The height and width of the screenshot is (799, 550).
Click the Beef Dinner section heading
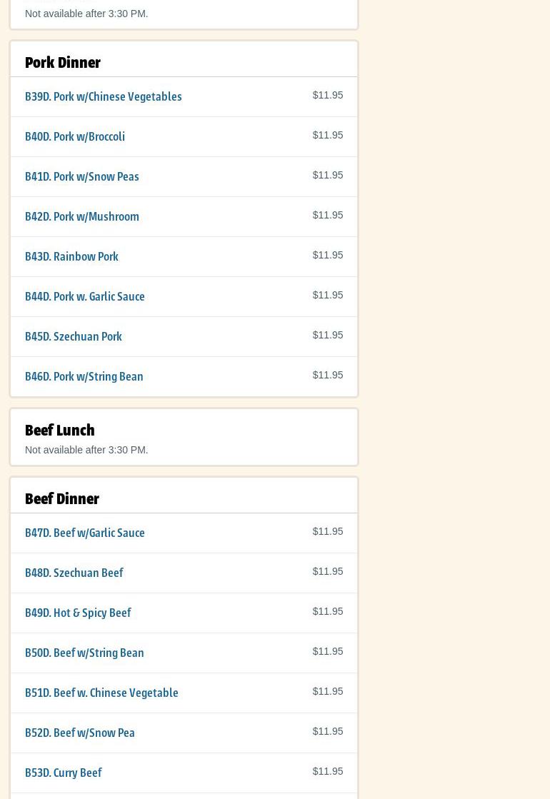click(x=62, y=498)
